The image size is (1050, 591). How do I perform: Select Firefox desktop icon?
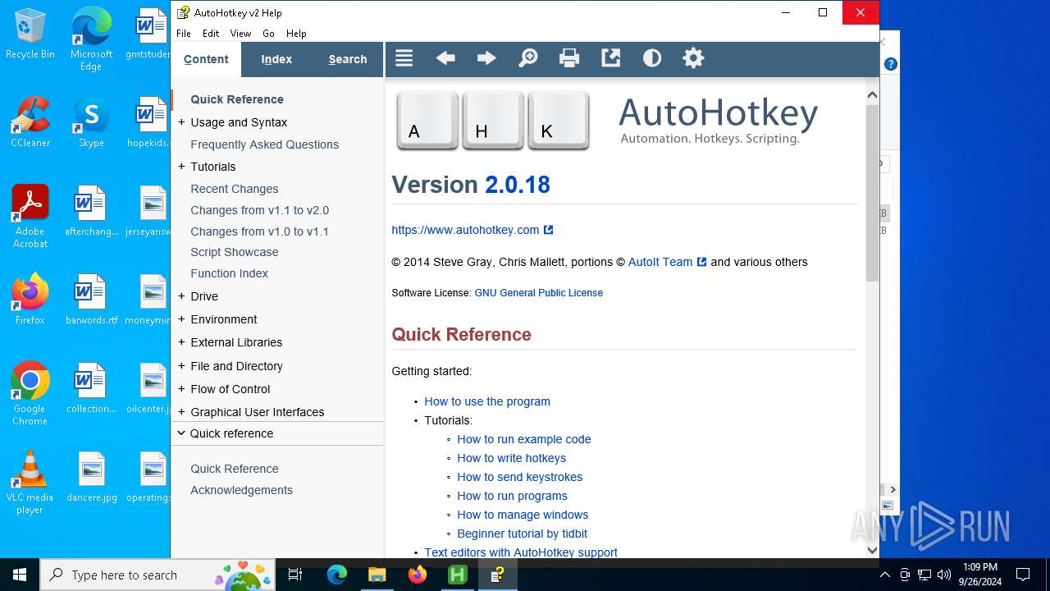(30, 300)
